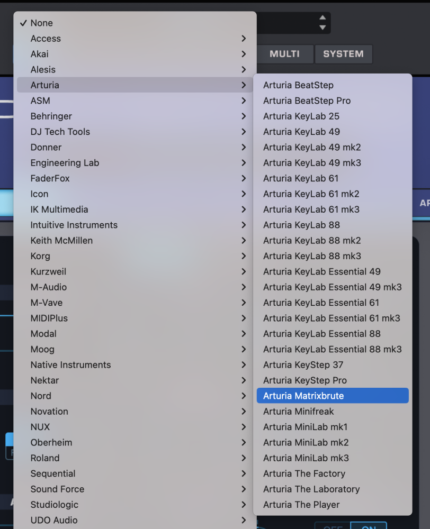Expand DJ Tech Tools submenu chevron
The image size is (430, 529).
click(244, 132)
